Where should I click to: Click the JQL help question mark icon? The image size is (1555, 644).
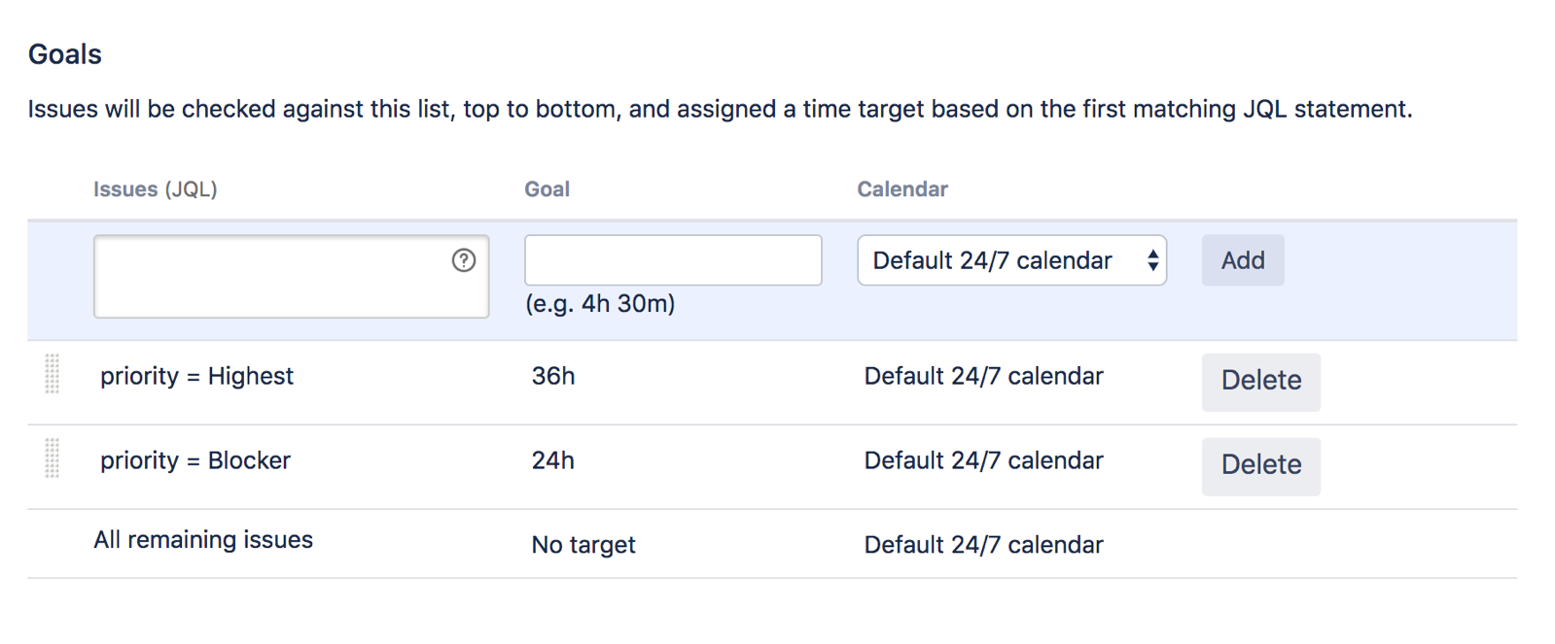pos(464,260)
